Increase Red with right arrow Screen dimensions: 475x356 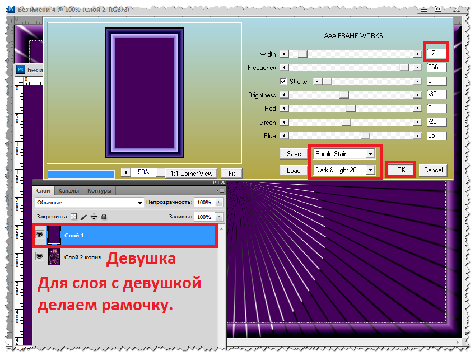click(x=417, y=108)
